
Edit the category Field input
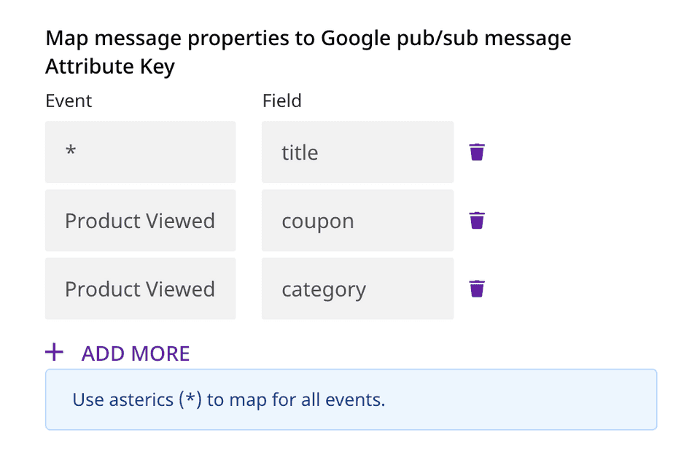tap(357, 289)
